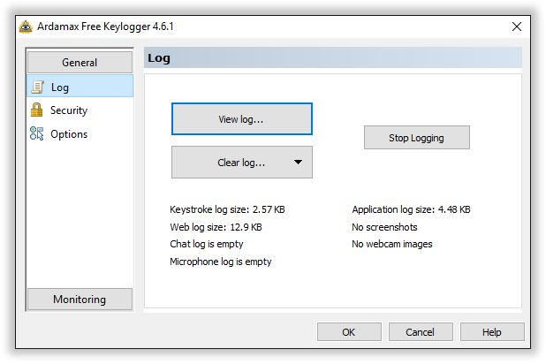
Task: Stop logging with the Stop Logging button
Action: click(417, 138)
